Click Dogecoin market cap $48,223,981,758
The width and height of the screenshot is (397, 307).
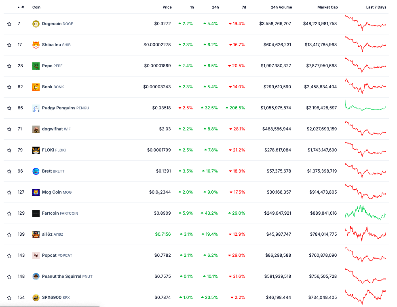[320, 24]
